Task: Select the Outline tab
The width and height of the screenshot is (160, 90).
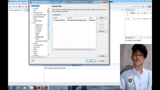Action: 130,38
